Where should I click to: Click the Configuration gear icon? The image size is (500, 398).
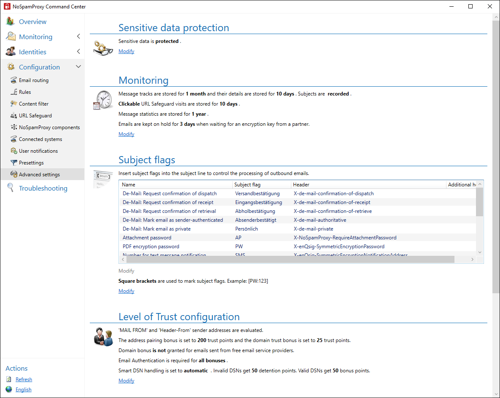coord(11,66)
